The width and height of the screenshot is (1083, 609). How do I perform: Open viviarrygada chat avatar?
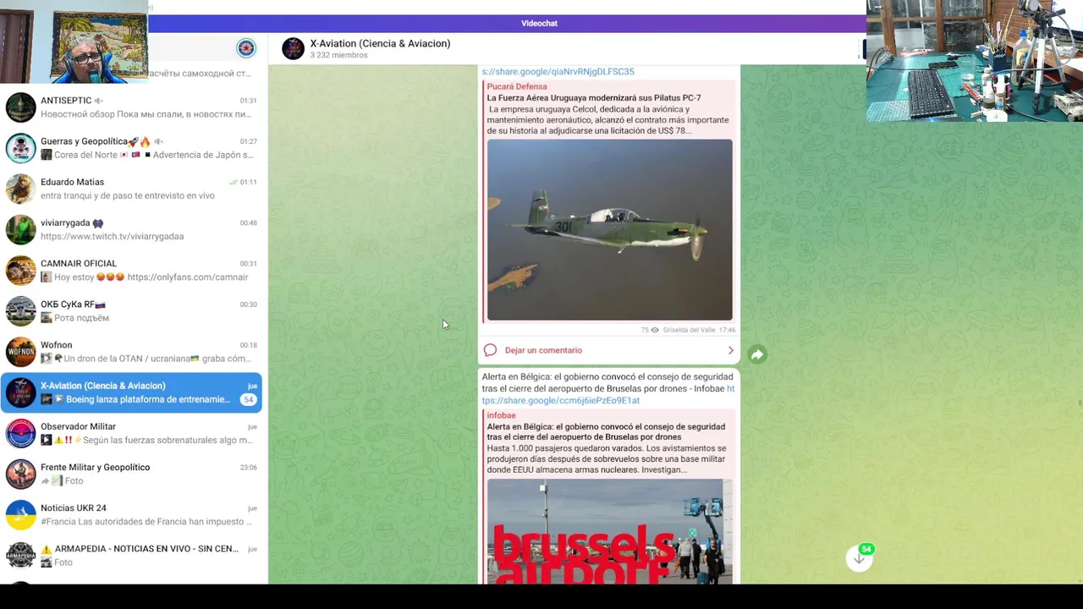point(20,229)
